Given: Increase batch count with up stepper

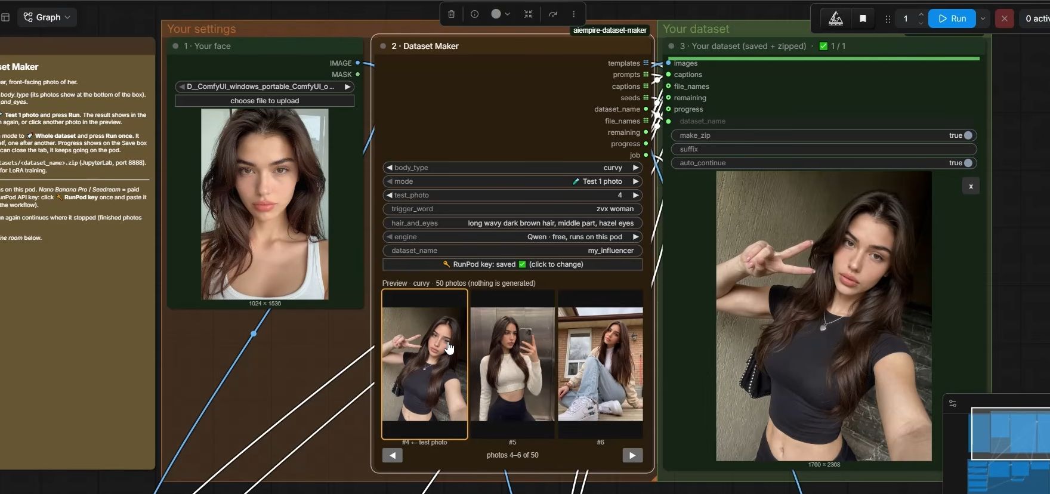Looking at the screenshot, I should [x=921, y=14].
